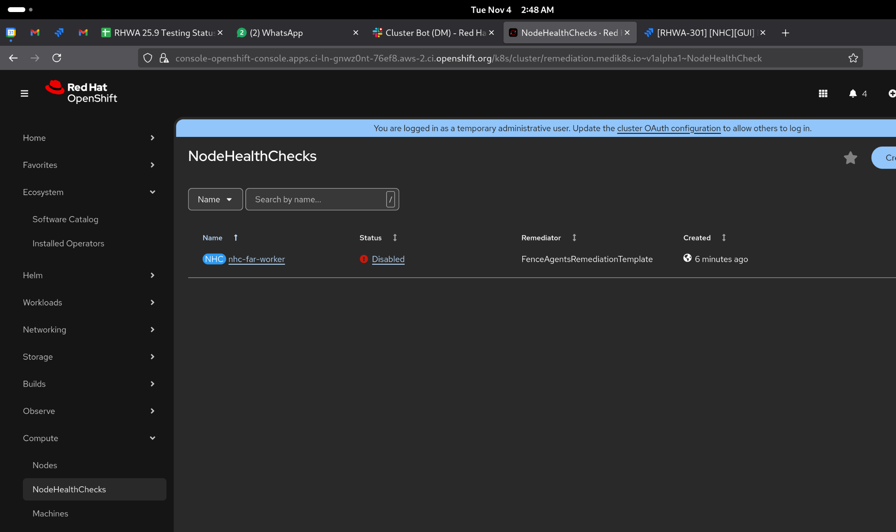Open the Name filter dropdown
The image size is (896, 532).
point(215,200)
